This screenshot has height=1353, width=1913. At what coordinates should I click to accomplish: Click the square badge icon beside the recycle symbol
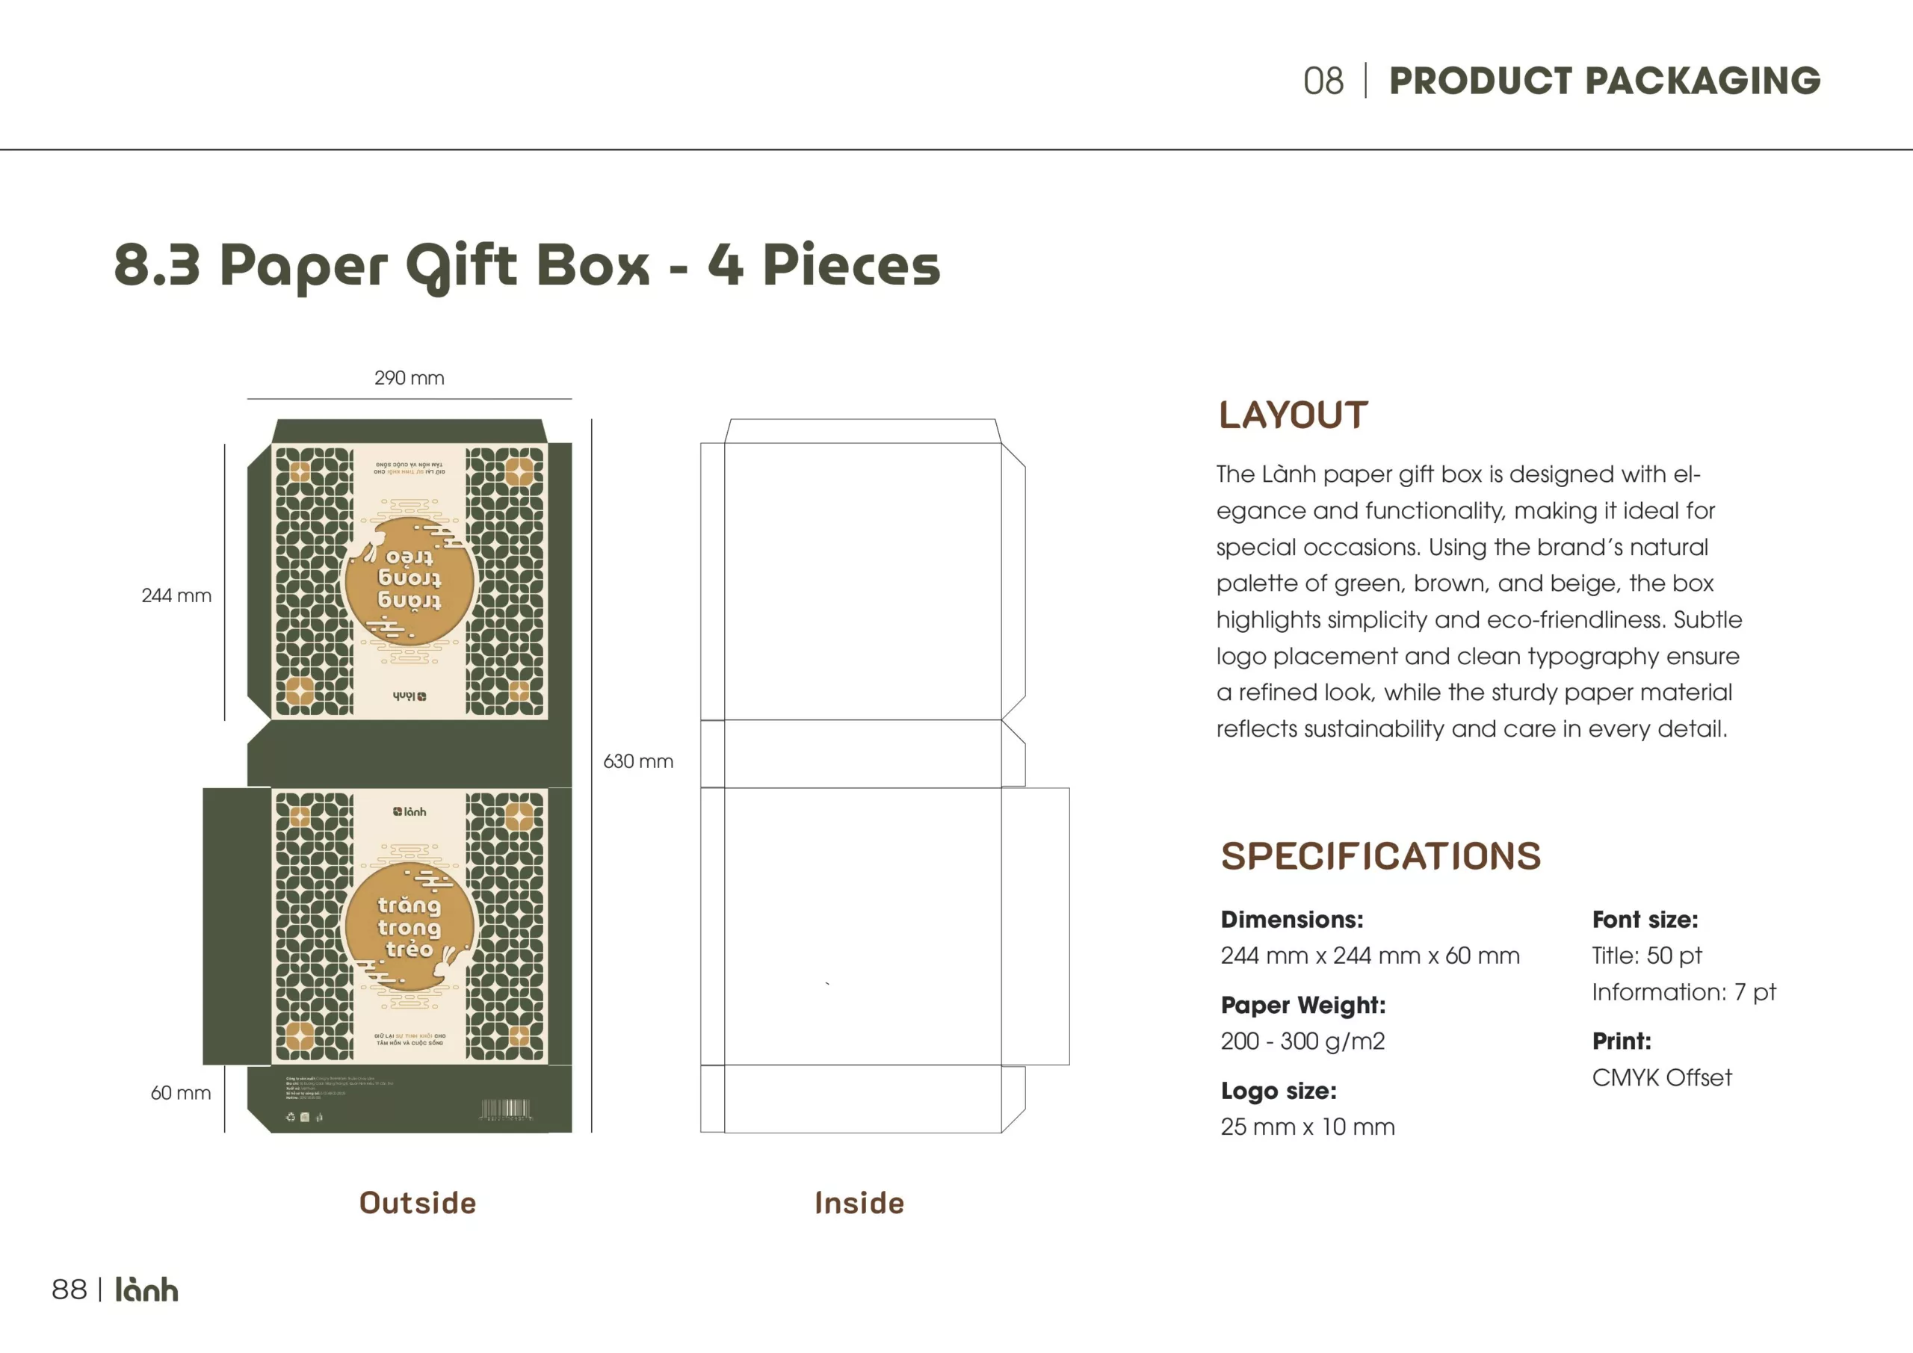pos(305,1117)
